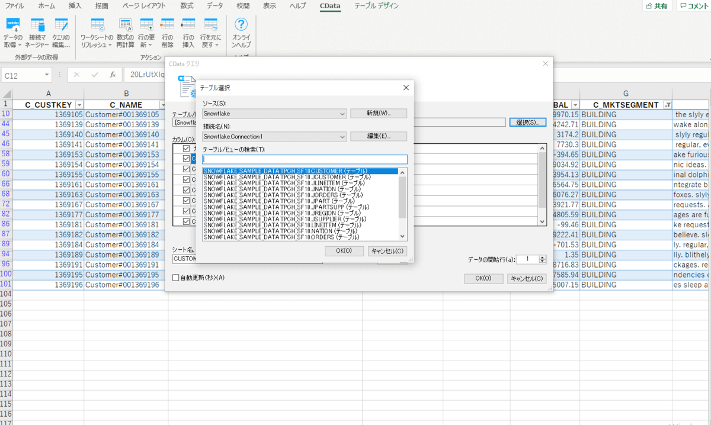Open the BAL column filter dropdown

point(575,105)
